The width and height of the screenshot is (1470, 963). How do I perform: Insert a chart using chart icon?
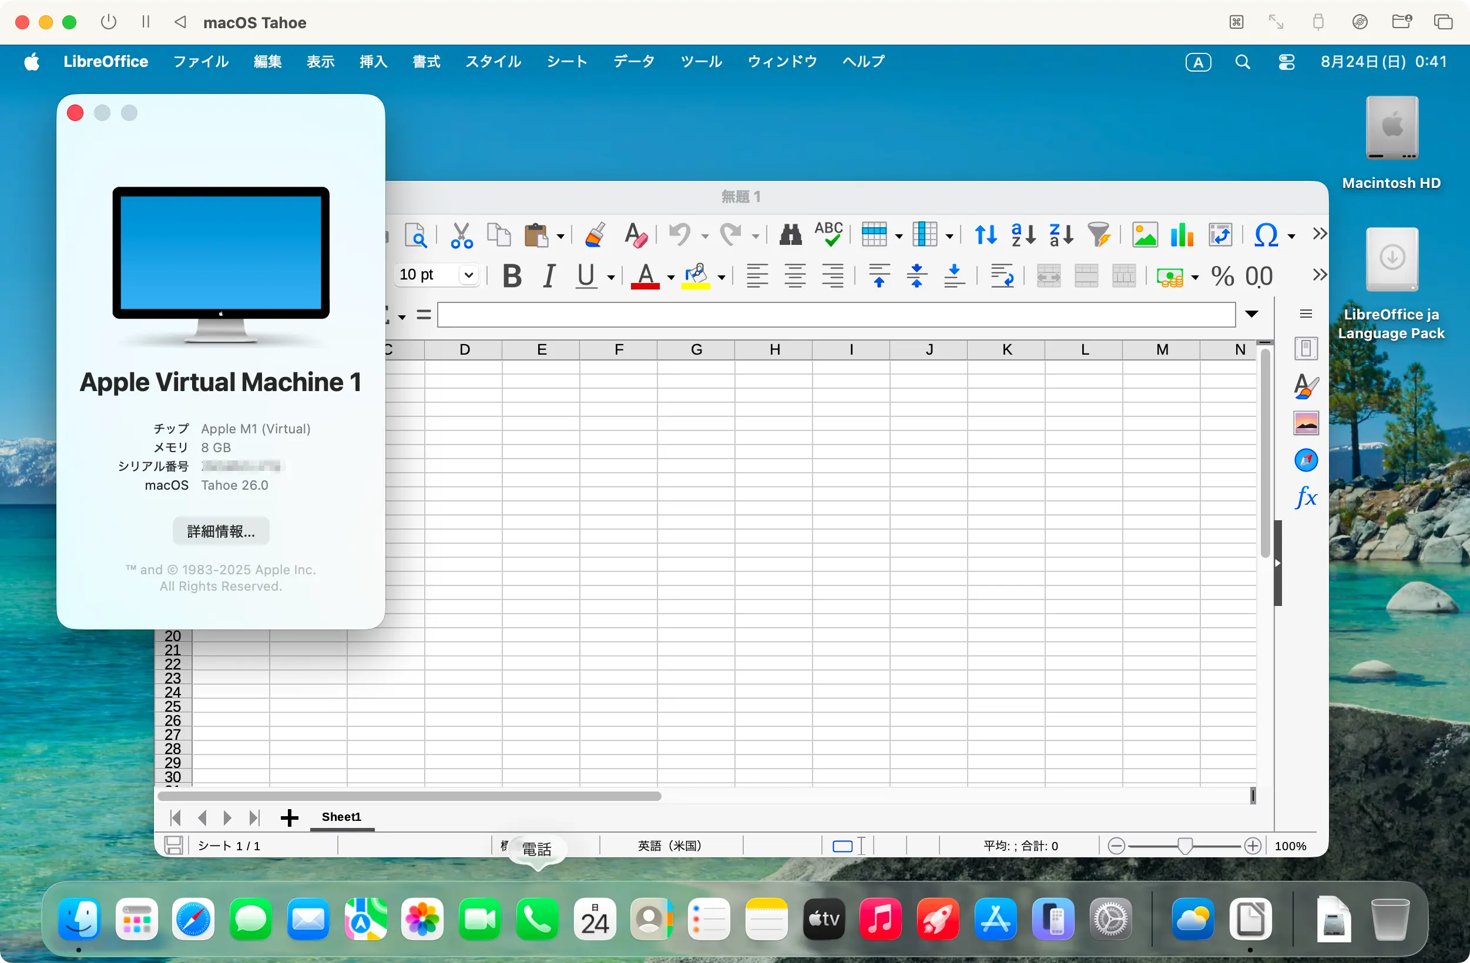tap(1182, 235)
